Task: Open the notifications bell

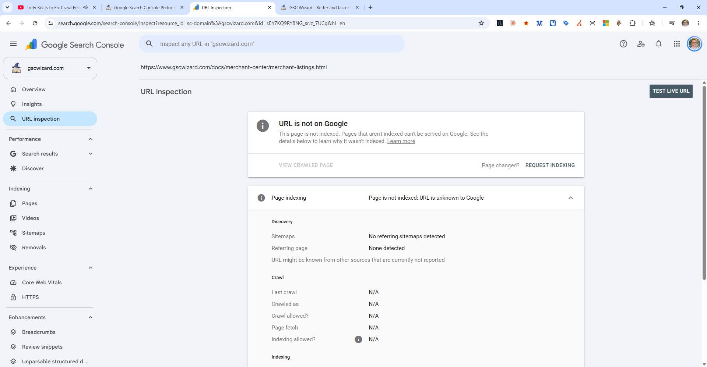Action: (659, 44)
